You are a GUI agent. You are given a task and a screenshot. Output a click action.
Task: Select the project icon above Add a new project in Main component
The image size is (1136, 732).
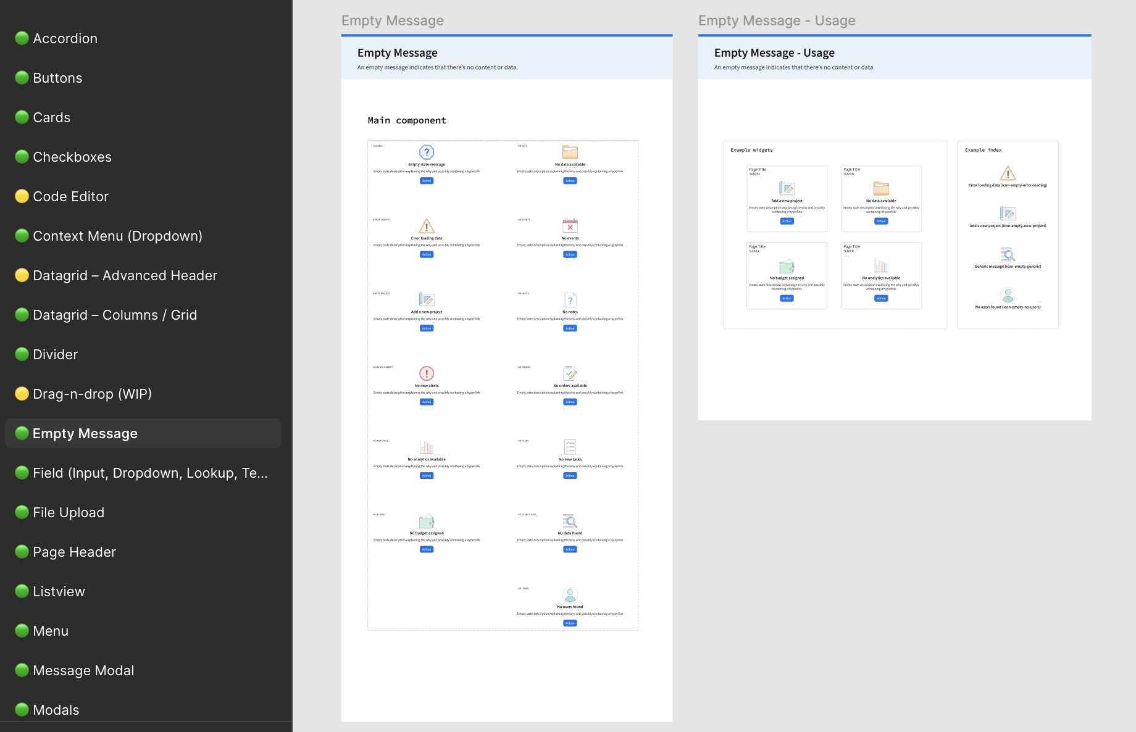[x=427, y=299]
